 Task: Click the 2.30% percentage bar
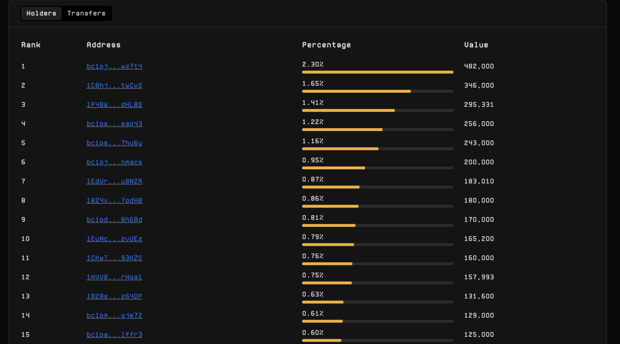coord(377,72)
